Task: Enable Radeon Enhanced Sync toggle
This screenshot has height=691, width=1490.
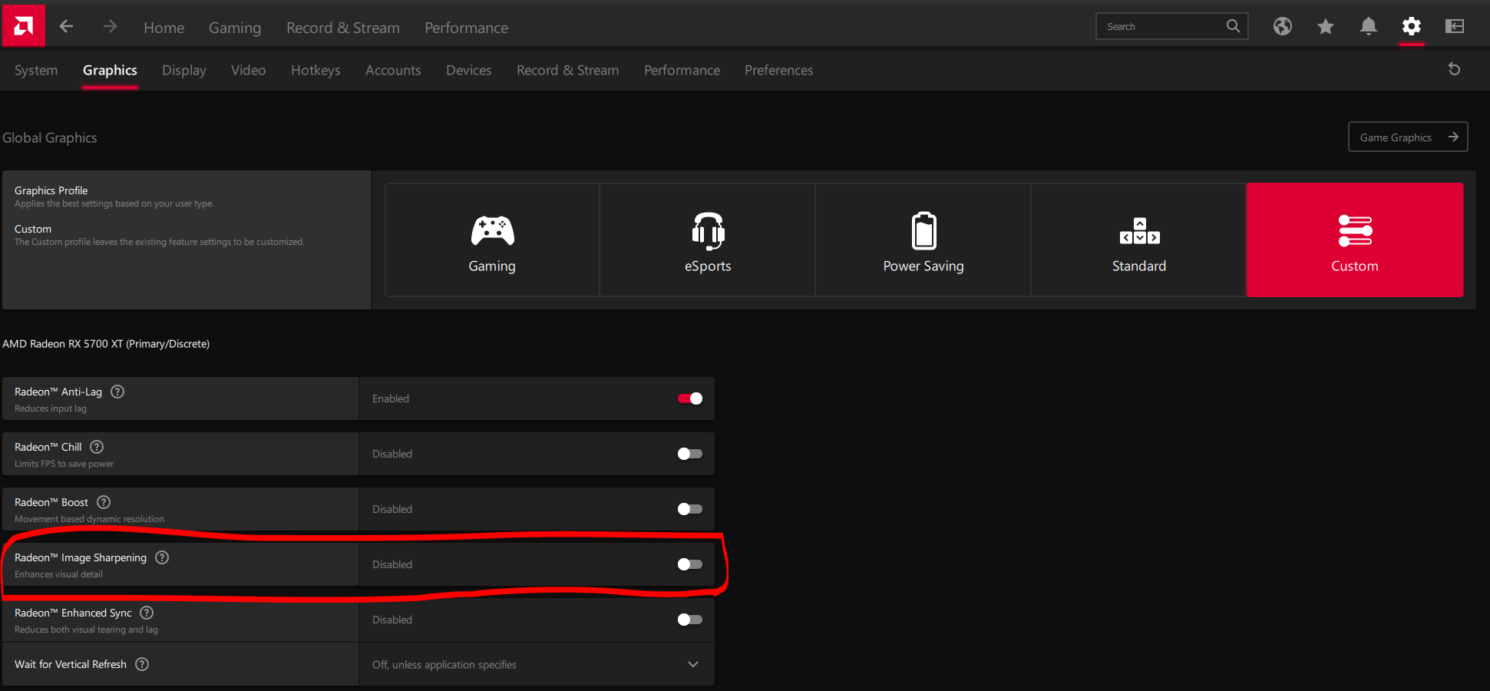Action: [x=690, y=620]
